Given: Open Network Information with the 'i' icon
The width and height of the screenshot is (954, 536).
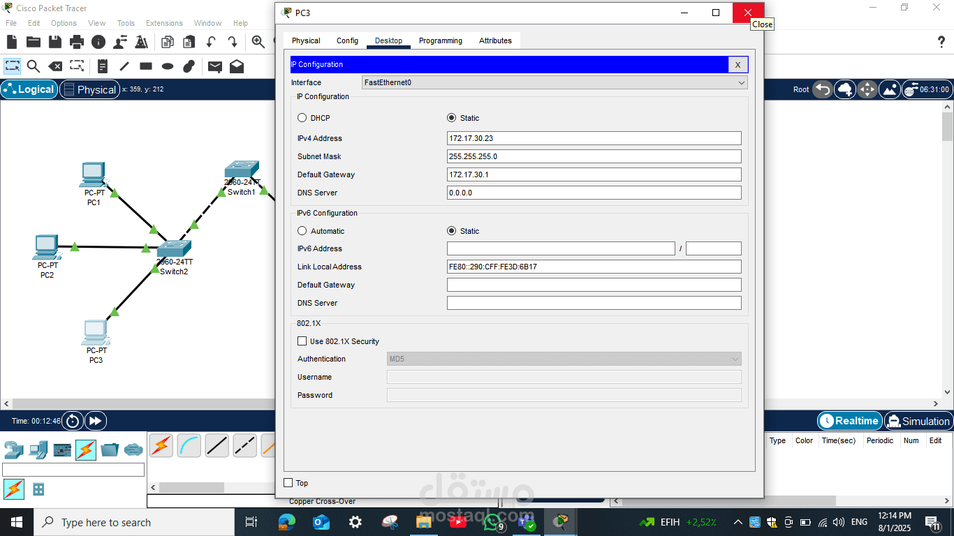Looking at the screenshot, I should pyautogui.click(x=98, y=42).
